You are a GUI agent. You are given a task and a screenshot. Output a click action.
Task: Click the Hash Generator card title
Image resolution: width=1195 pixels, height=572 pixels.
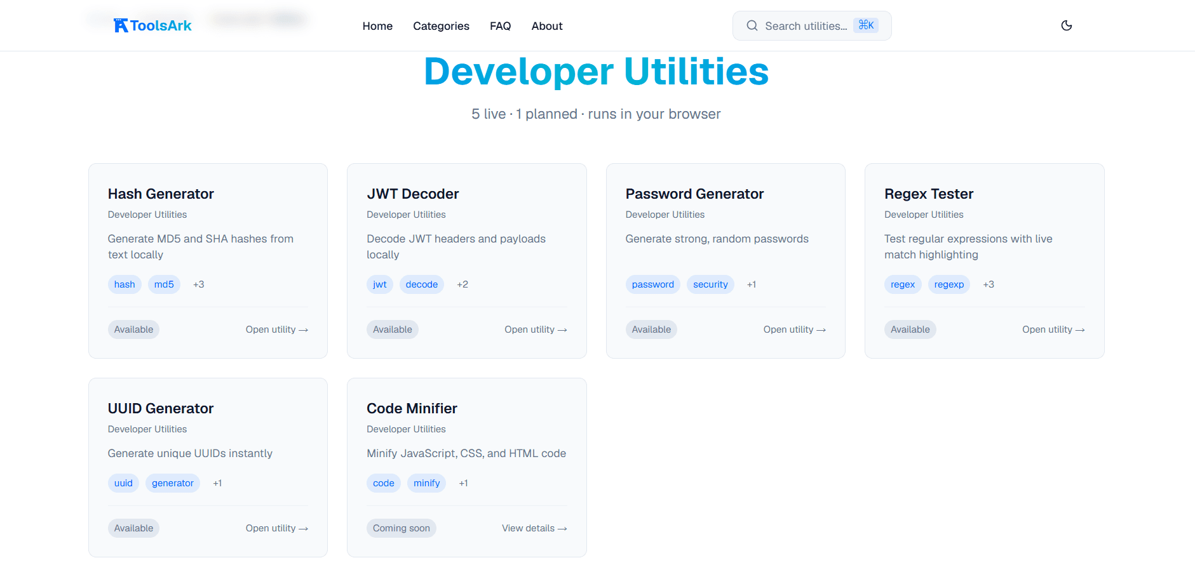click(x=161, y=194)
